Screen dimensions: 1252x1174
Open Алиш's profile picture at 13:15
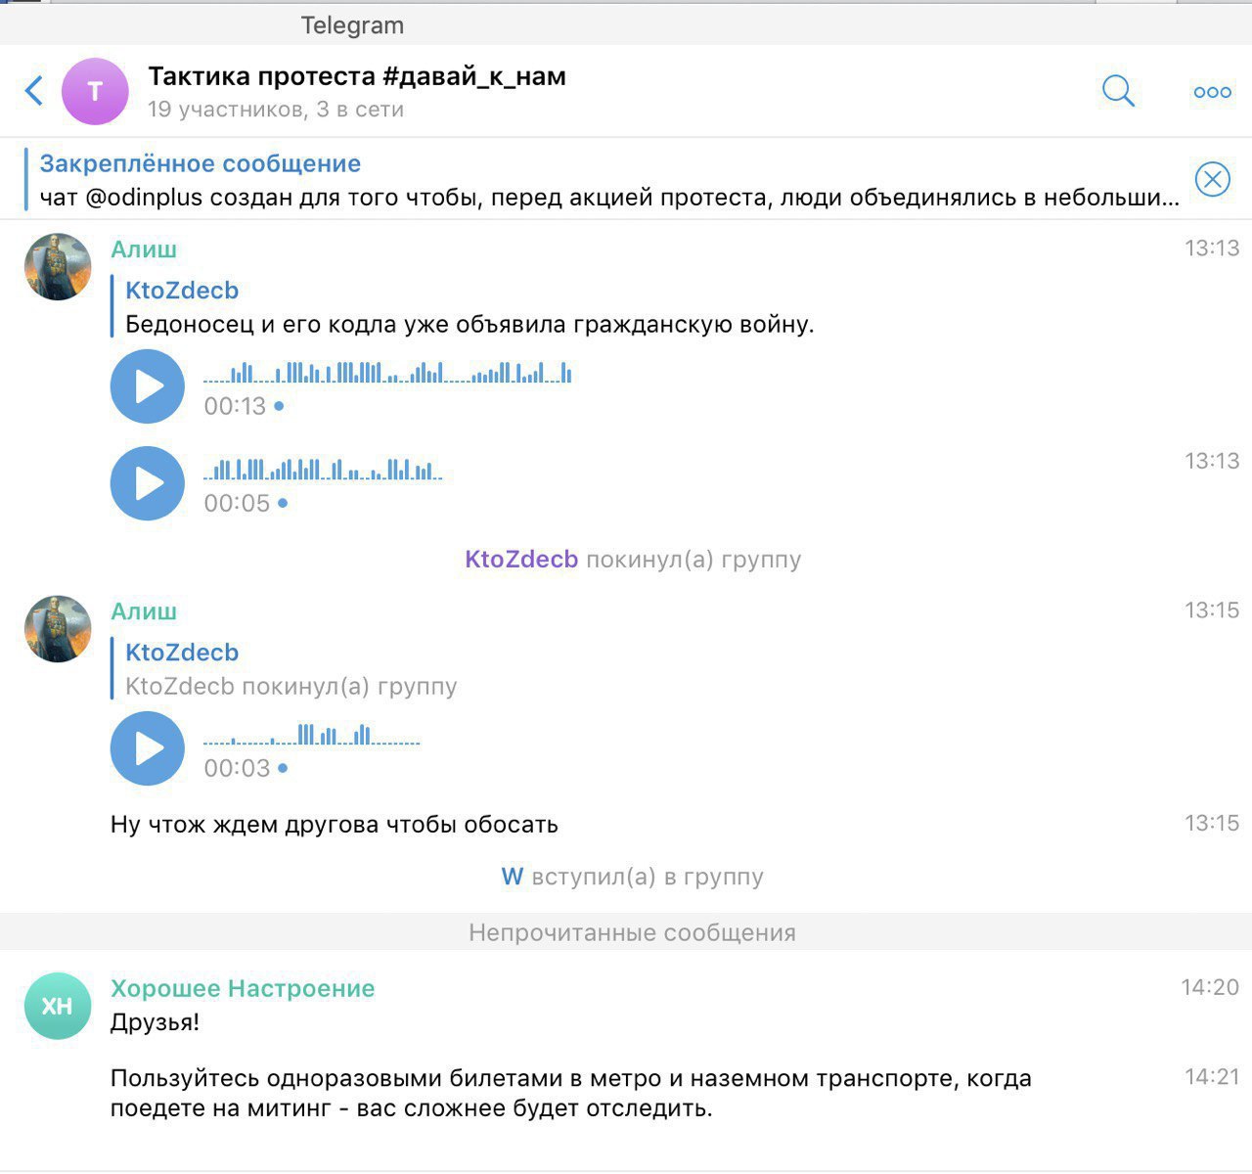58,629
